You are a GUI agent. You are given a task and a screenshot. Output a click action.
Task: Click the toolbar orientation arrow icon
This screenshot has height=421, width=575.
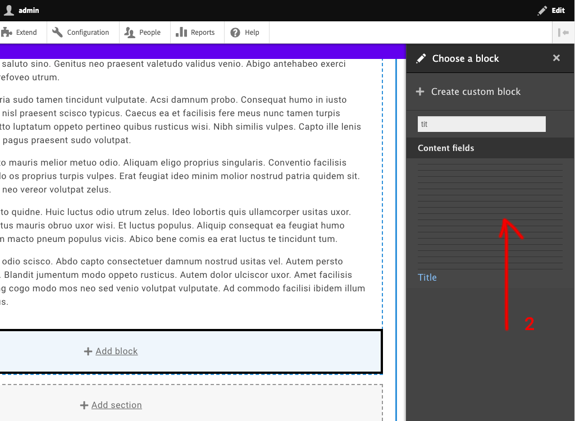click(563, 32)
